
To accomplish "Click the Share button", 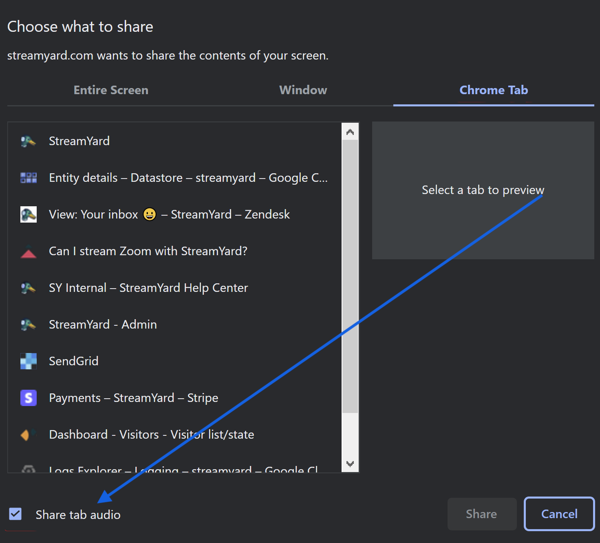I will tap(482, 514).
